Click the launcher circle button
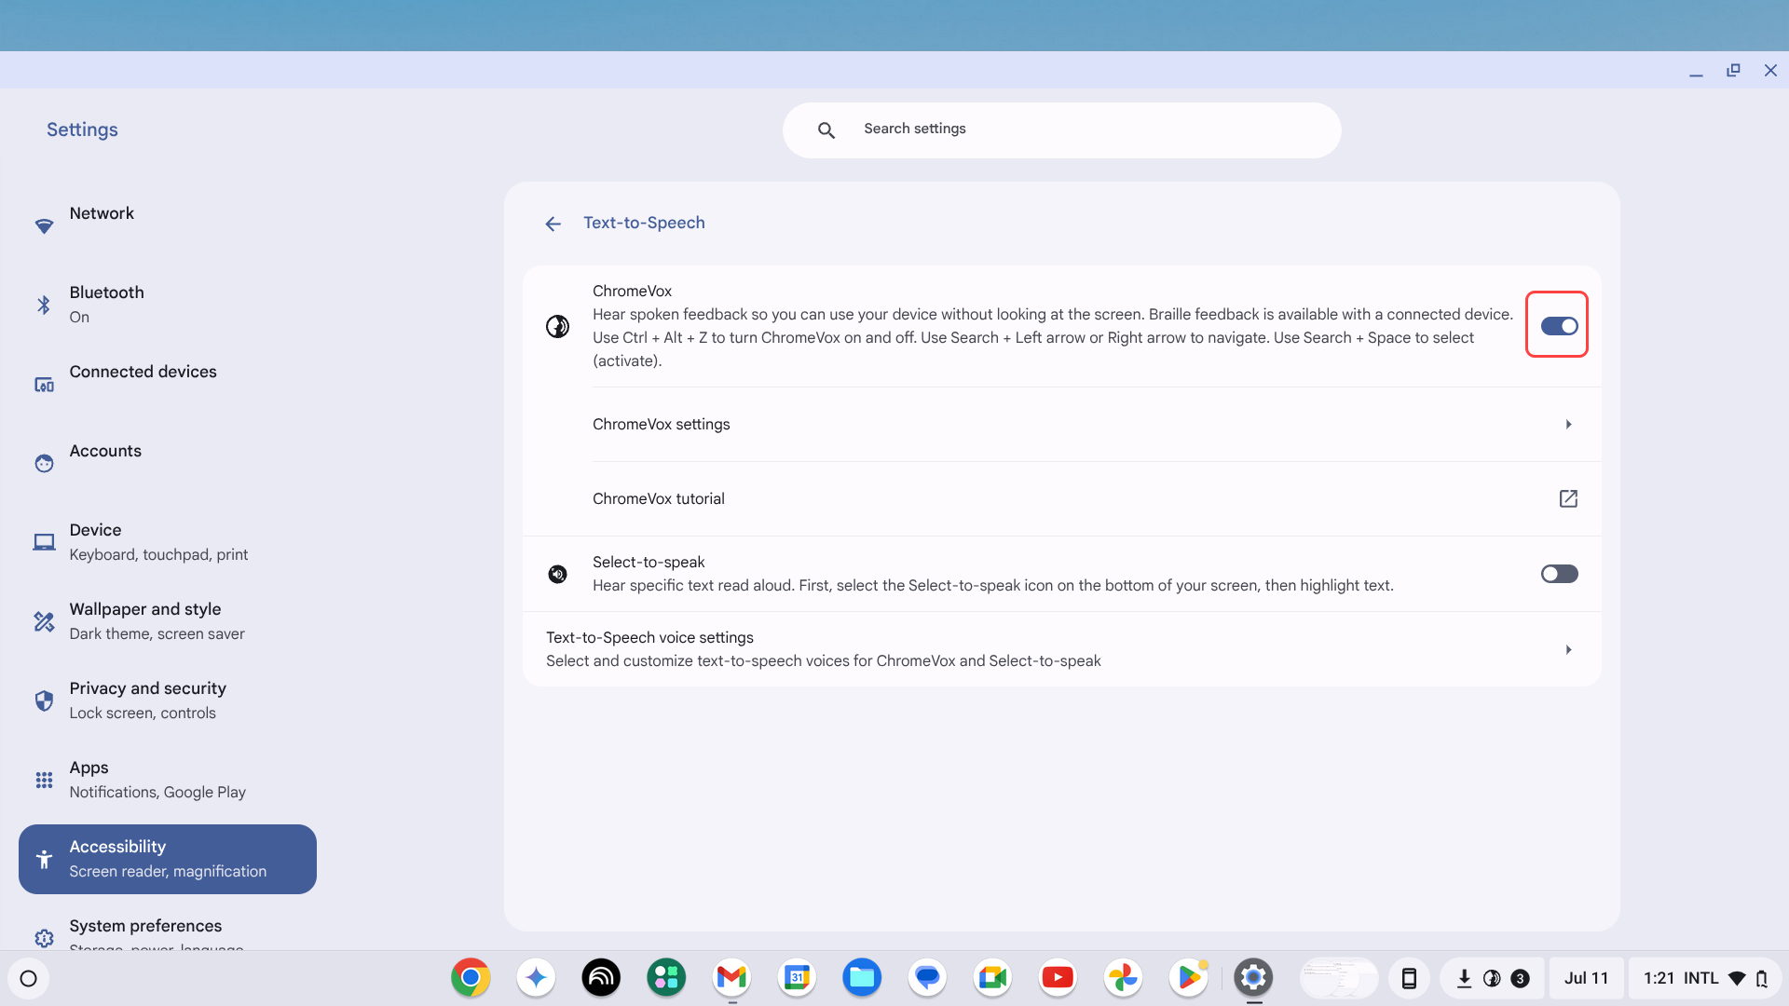The width and height of the screenshot is (1789, 1006). [x=28, y=978]
